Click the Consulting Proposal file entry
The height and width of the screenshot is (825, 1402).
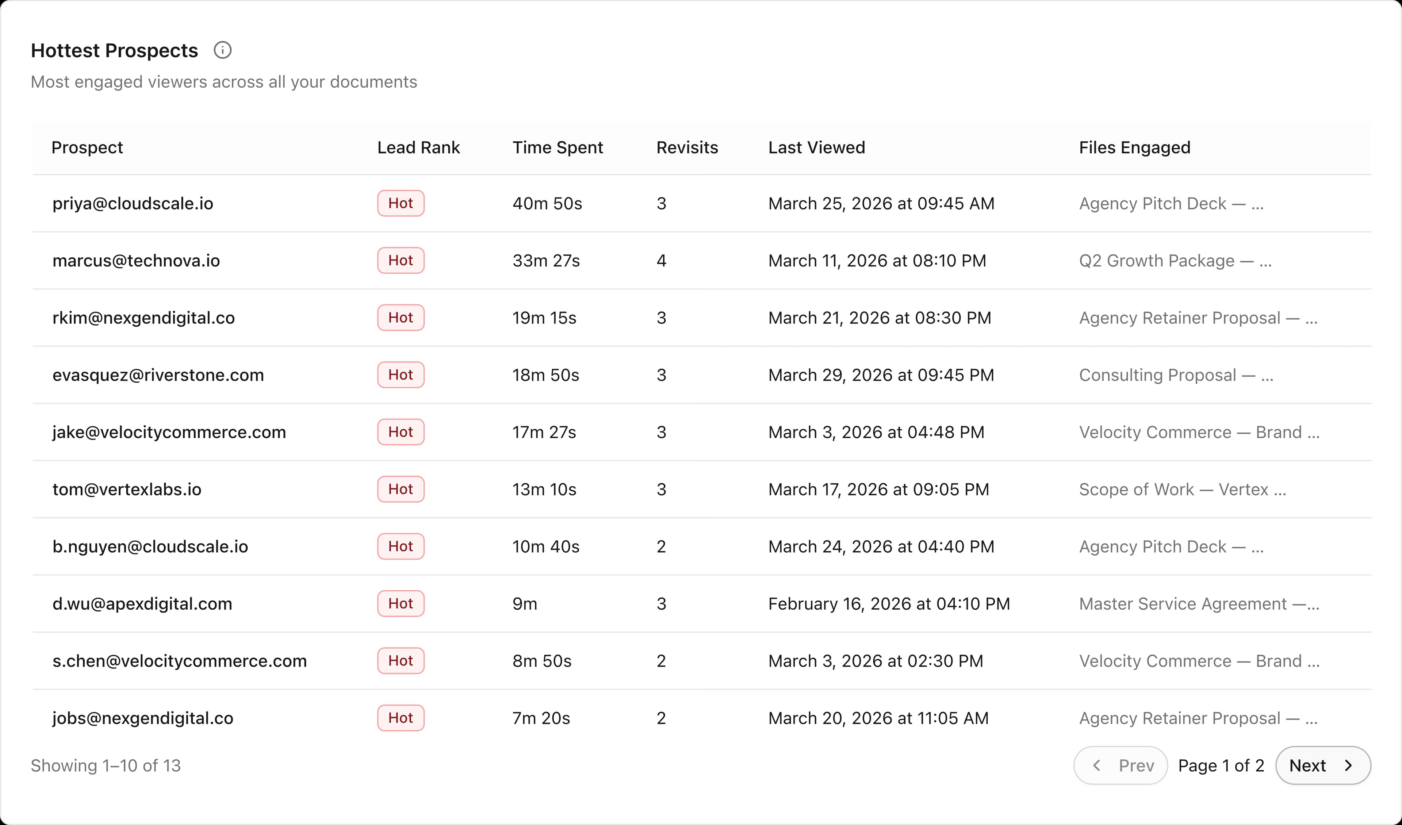coord(1176,375)
